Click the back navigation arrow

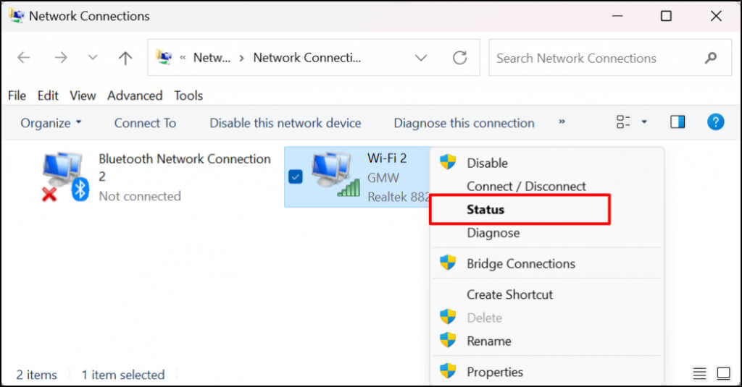[23, 59]
